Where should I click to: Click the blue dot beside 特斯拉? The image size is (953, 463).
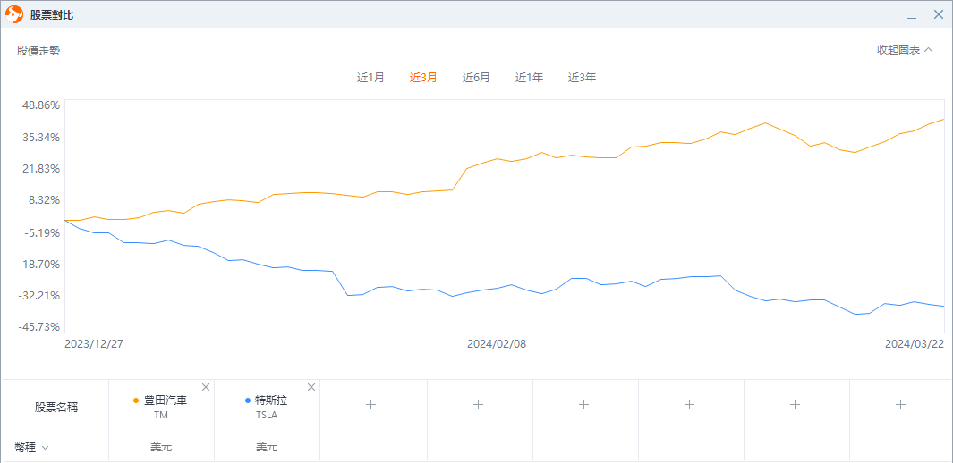coord(247,400)
